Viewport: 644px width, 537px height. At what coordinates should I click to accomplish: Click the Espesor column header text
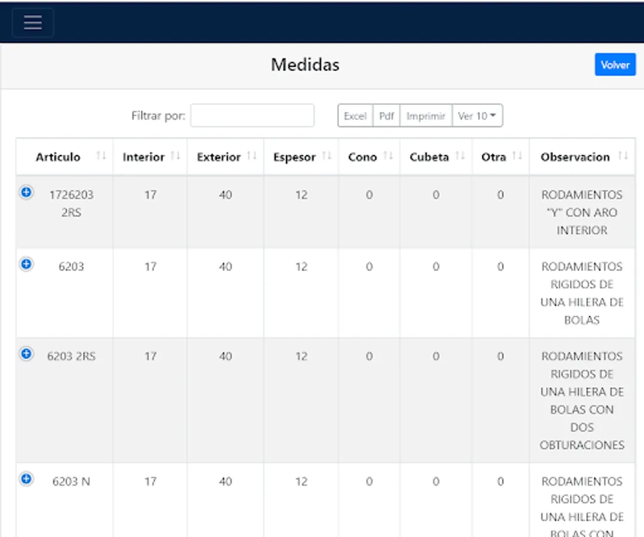[x=294, y=158]
